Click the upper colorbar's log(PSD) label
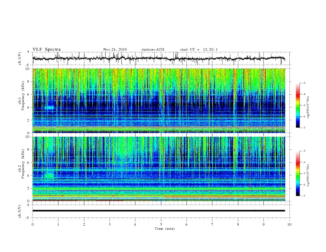Screen dimensions: 326x252 (x=308, y=107)
